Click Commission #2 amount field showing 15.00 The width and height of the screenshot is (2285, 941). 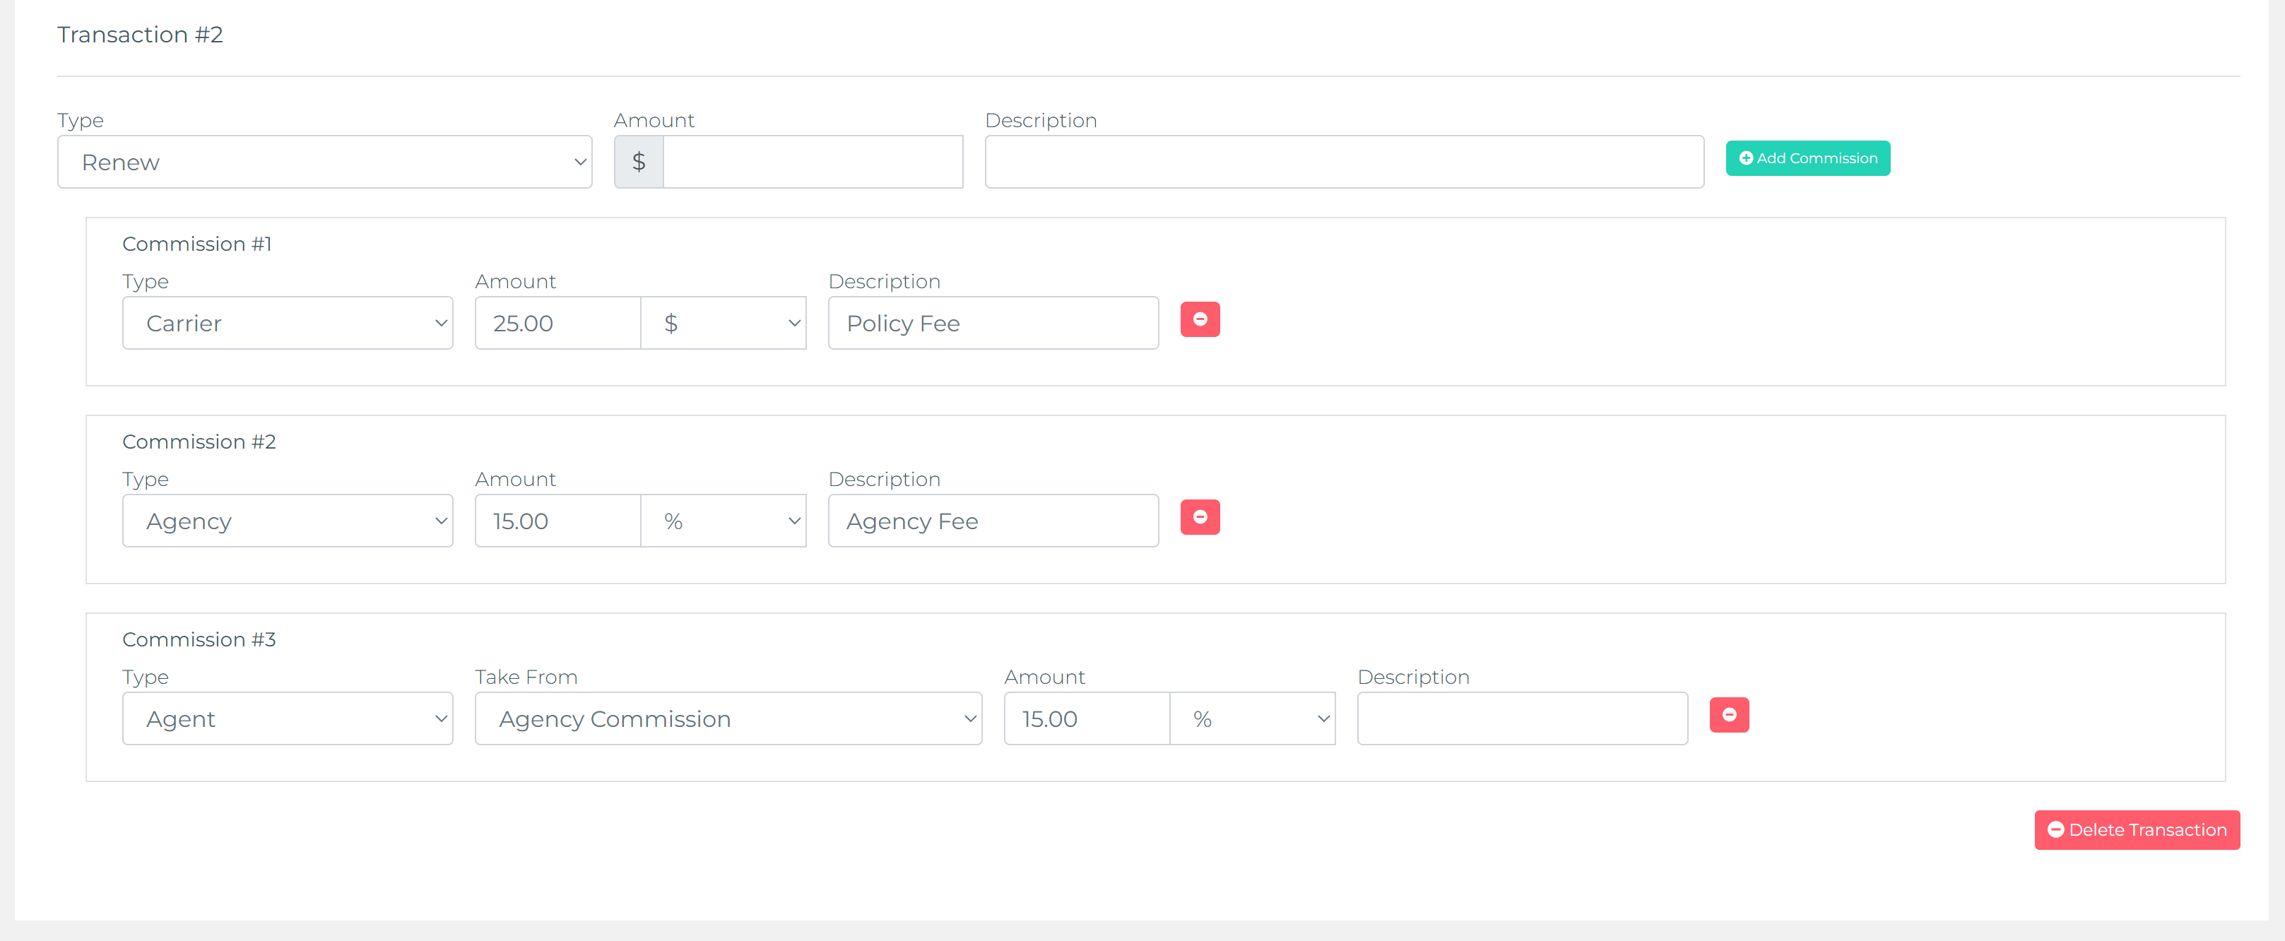(x=557, y=521)
